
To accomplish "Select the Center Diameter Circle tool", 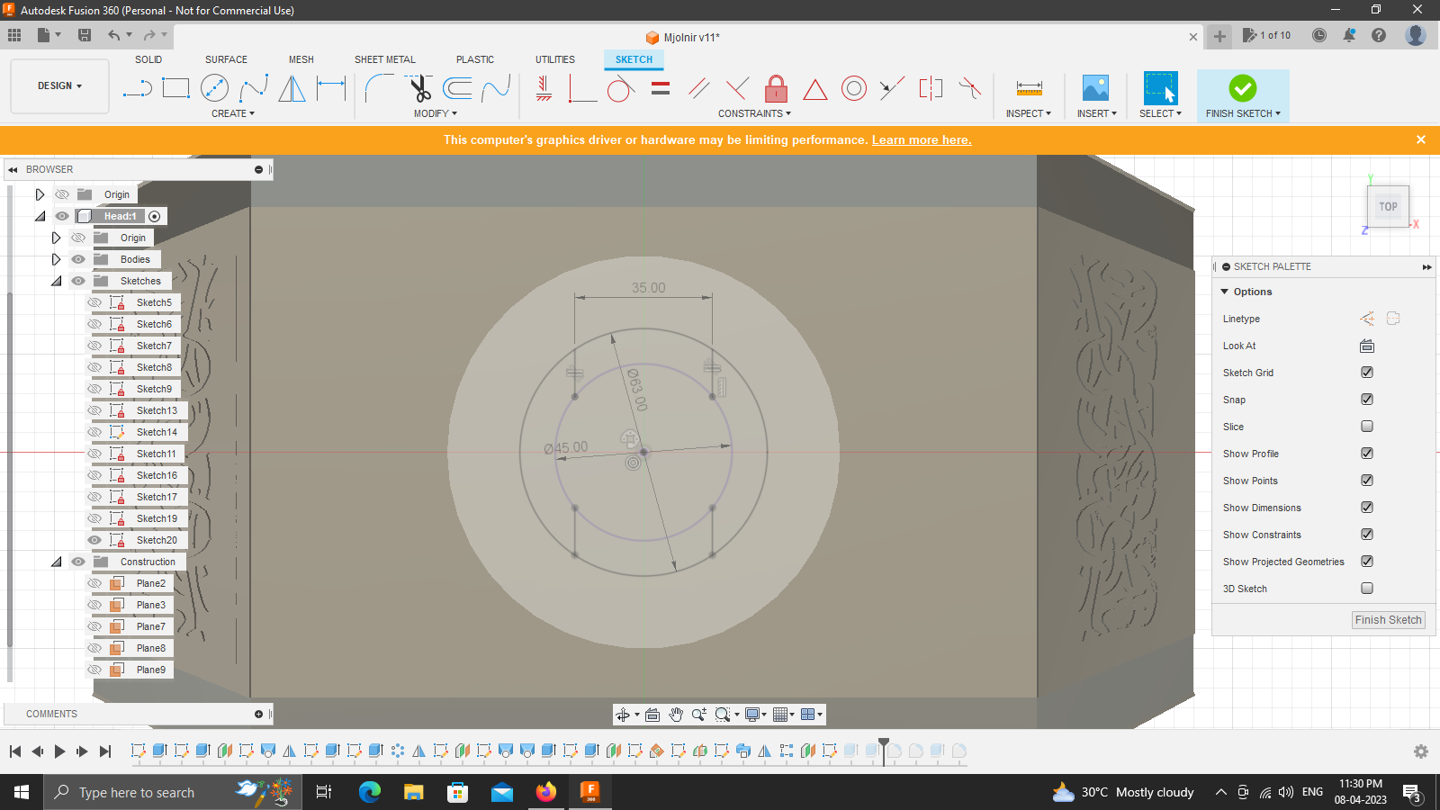I will [214, 88].
